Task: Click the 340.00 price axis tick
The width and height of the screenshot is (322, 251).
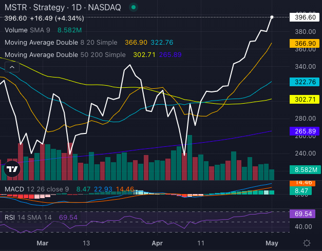Action: click(306, 67)
